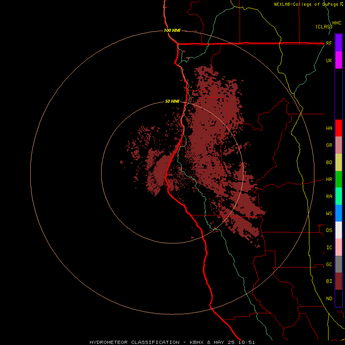345x345 pixels.
Task: Click the HA red legend swatch
Action: coord(338,128)
